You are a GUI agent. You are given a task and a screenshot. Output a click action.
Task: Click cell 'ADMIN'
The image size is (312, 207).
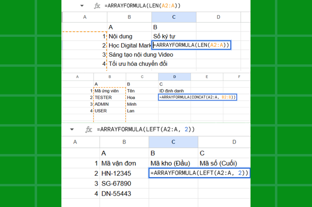click(110, 104)
